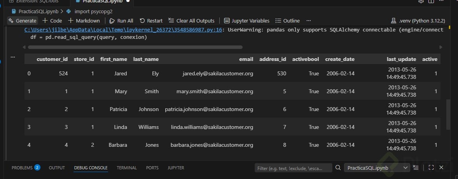Image resolution: width=458 pixels, height=179 pixels.
Task: Open the TERMINAL panel tab
Action: coord(127,168)
